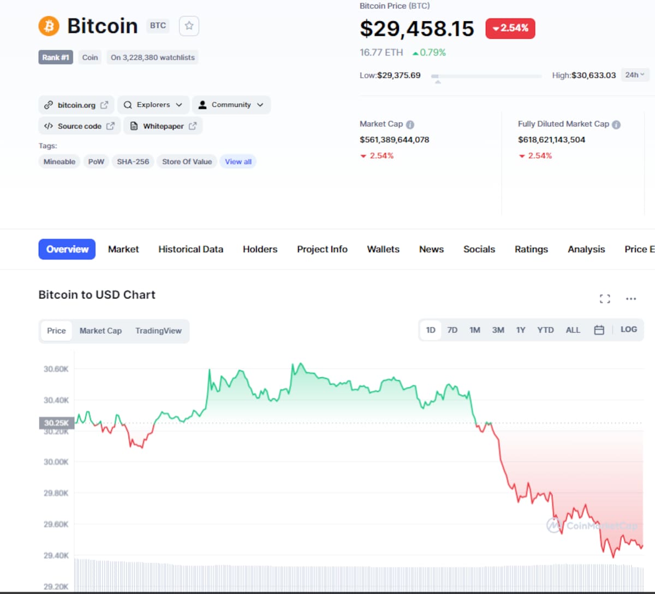Image resolution: width=655 pixels, height=594 pixels.
Task: Open chart options three-dot menu
Action: (x=631, y=299)
